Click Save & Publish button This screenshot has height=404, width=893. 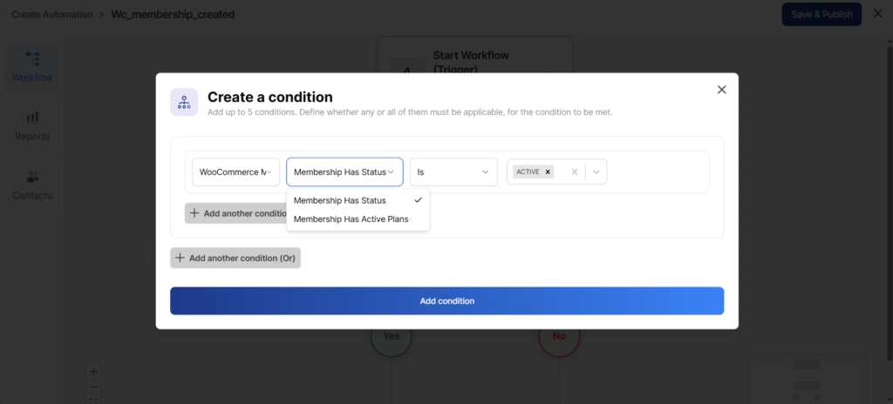821,14
